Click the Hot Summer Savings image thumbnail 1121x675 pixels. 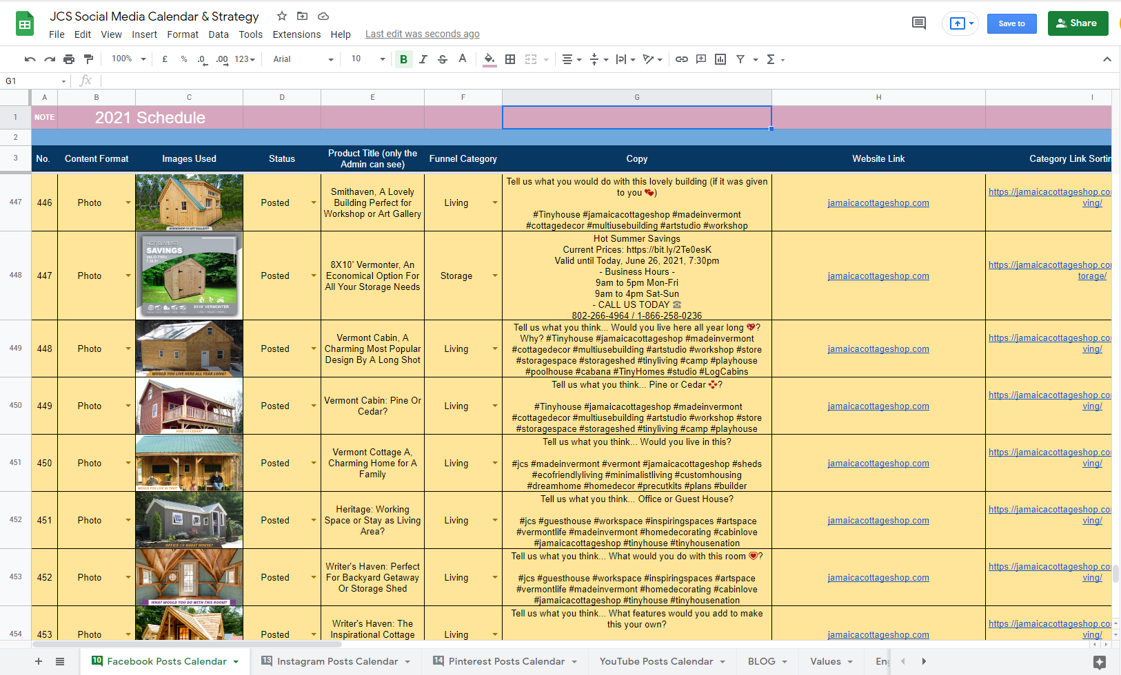(189, 276)
